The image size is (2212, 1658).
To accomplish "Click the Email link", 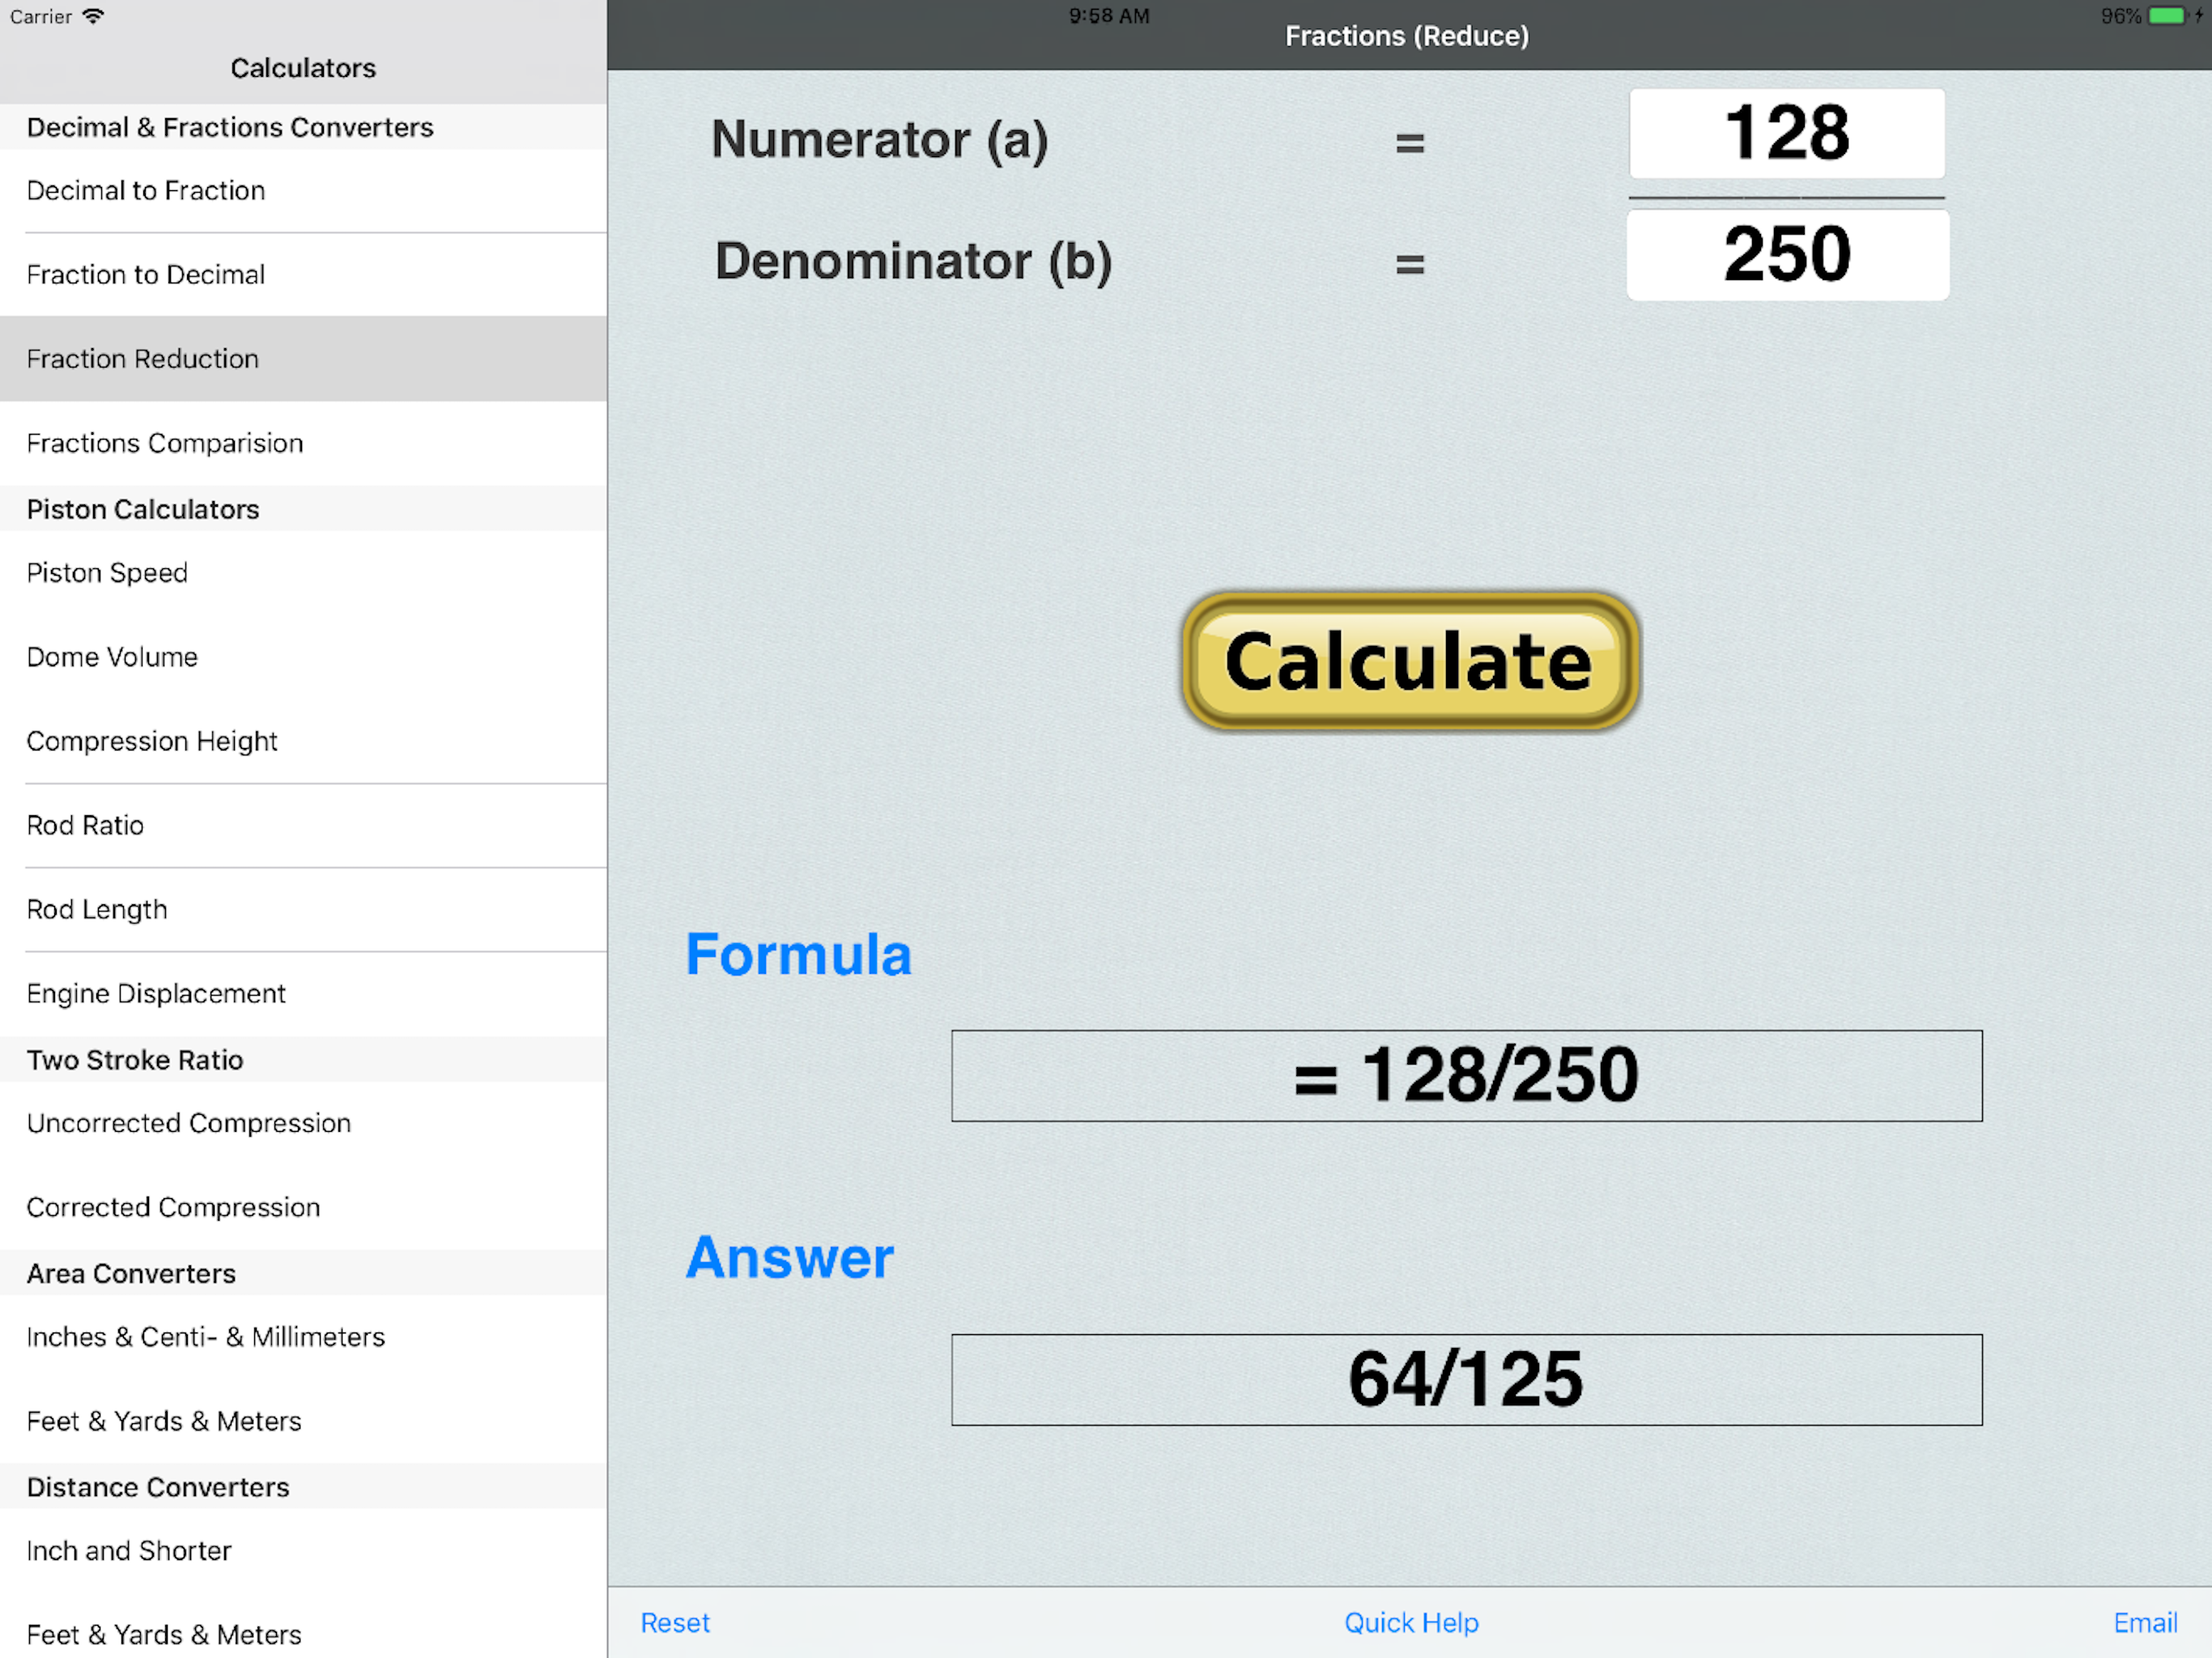I will (2144, 1622).
